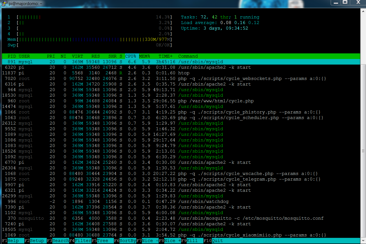Activate F4 Filter in function bar
The image size is (366, 244).
pos(80,241)
